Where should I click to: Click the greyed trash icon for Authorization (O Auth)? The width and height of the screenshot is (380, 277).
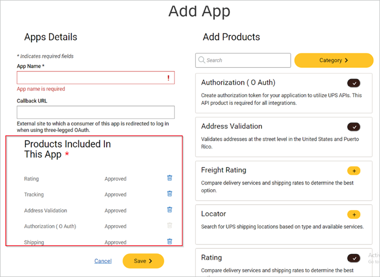click(169, 226)
